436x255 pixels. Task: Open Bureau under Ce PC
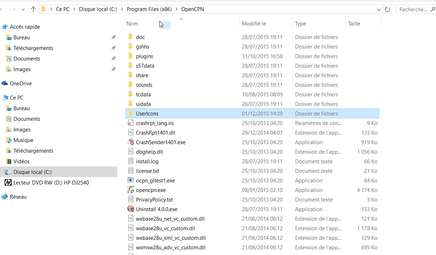pyautogui.click(x=22, y=108)
